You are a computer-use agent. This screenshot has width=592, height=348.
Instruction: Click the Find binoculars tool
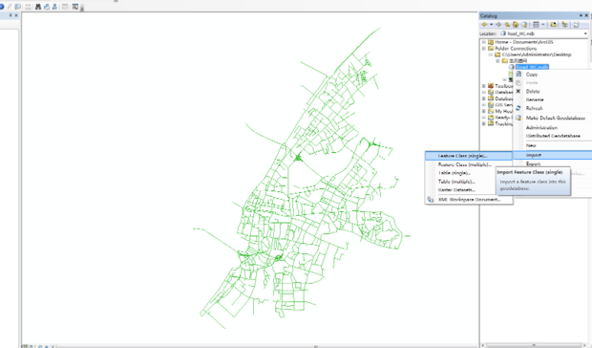click(x=38, y=7)
